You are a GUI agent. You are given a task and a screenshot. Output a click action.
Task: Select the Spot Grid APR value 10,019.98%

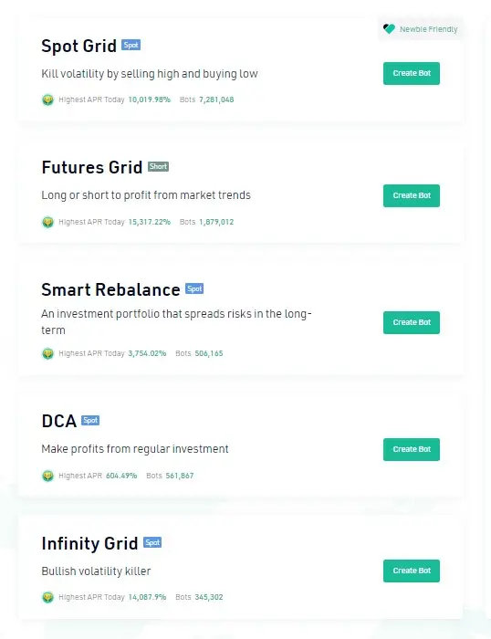(x=149, y=100)
